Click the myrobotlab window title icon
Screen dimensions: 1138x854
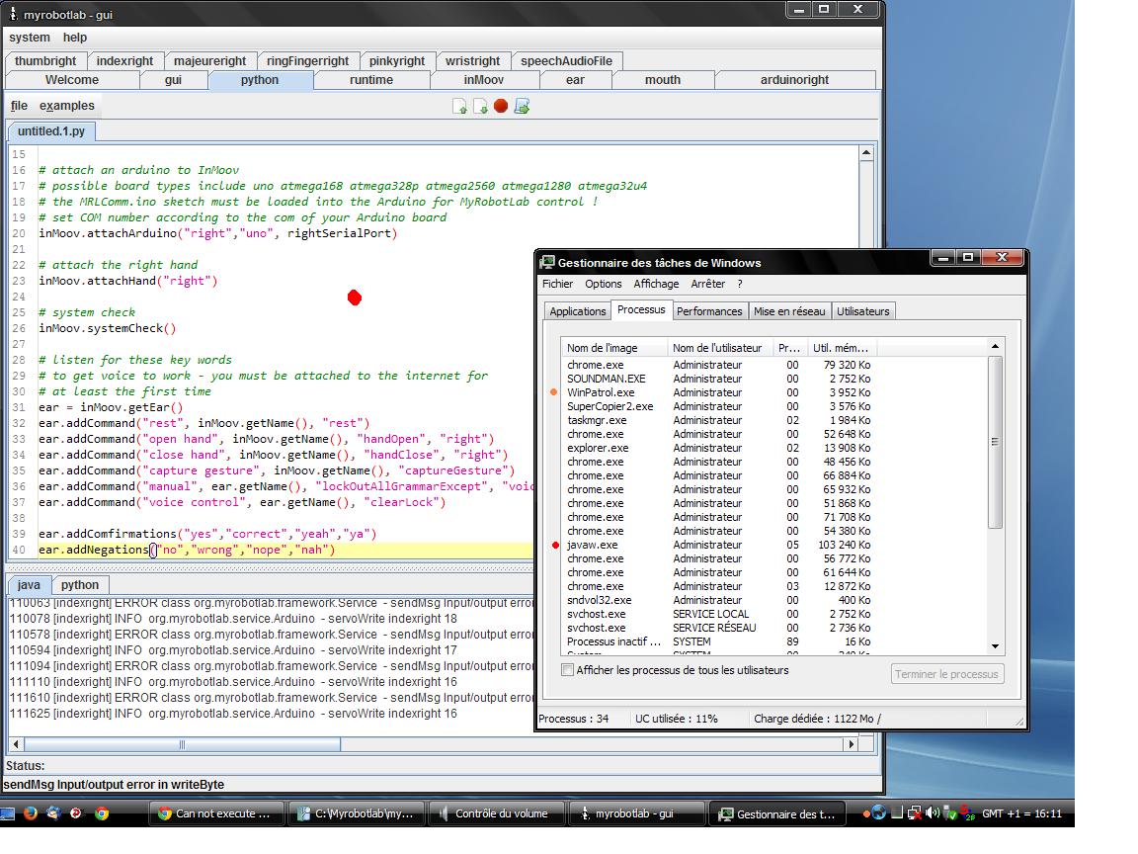coord(13,14)
